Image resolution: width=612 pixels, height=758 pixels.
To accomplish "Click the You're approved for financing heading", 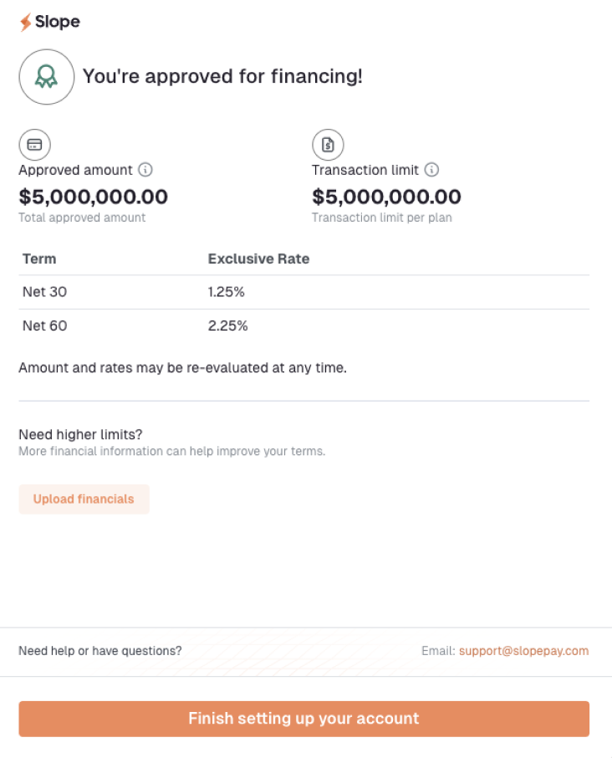I will click(222, 77).
